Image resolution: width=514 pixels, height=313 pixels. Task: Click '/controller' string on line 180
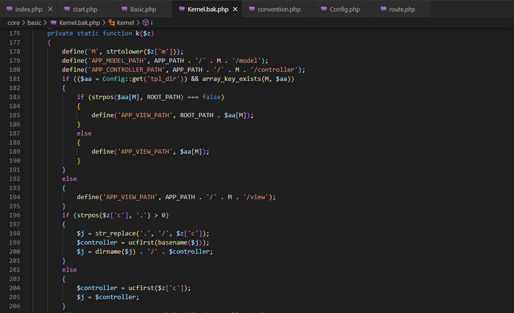pyautogui.click(x=274, y=70)
